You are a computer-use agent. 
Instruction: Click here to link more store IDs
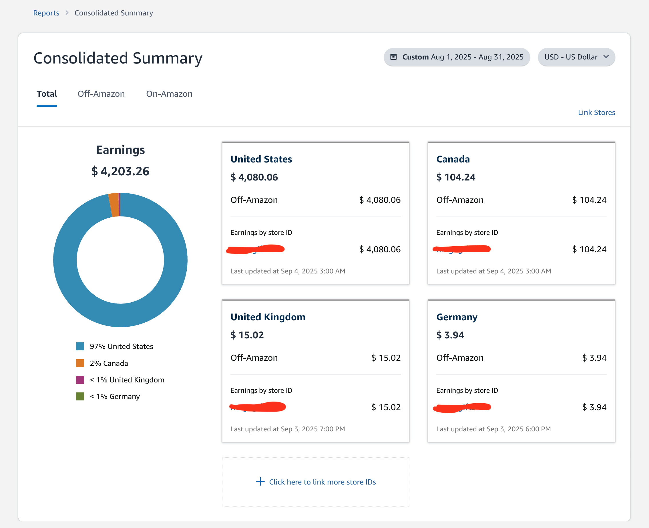pos(322,482)
